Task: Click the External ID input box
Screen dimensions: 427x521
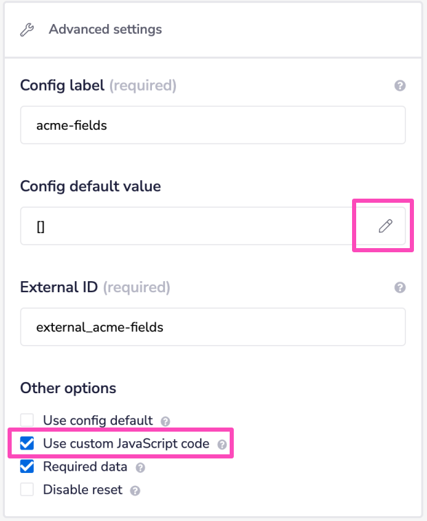Action: coord(212,327)
